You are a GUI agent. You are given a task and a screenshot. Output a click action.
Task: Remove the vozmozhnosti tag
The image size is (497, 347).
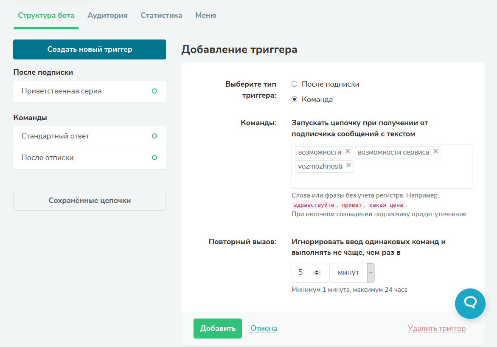(x=348, y=165)
